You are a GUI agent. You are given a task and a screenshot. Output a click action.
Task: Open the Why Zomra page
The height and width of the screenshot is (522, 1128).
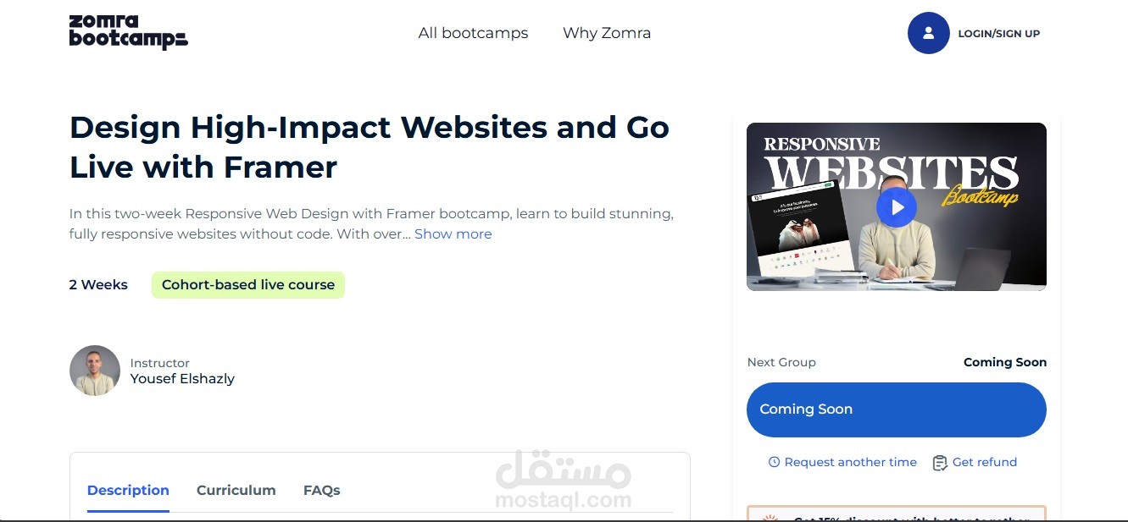[607, 33]
